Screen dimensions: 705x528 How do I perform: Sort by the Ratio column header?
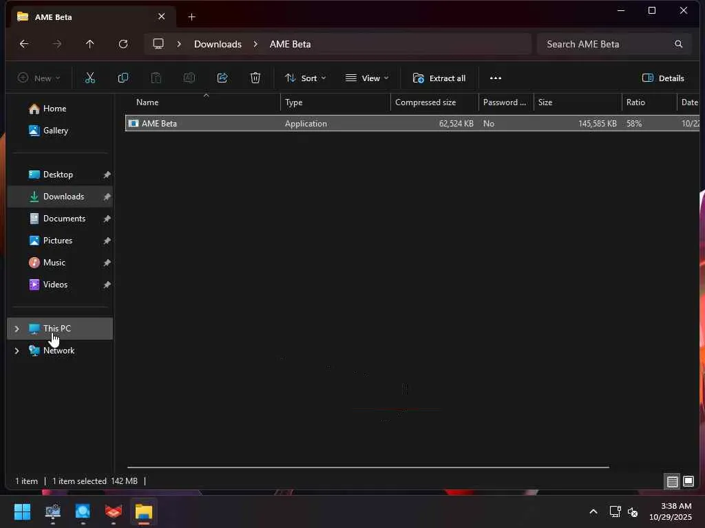point(649,102)
